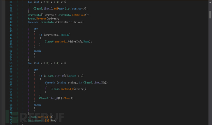
Task: Click line number 72 in the gutter
Action: pos(11,117)
